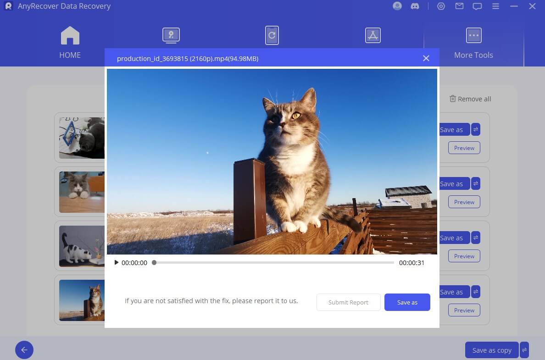Viewport: 545px width, 360px height.
Task: Open the hamburger menu
Action: tap(495, 6)
